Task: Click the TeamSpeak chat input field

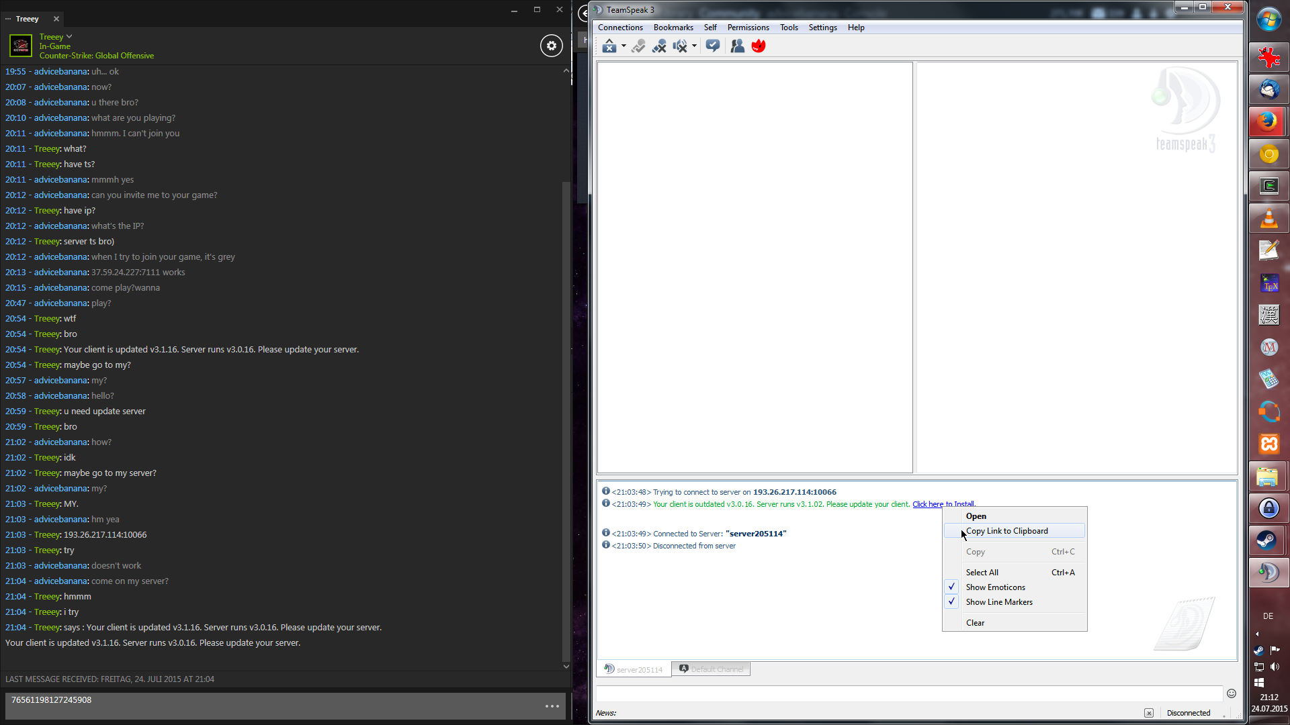Action: (x=908, y=693)
